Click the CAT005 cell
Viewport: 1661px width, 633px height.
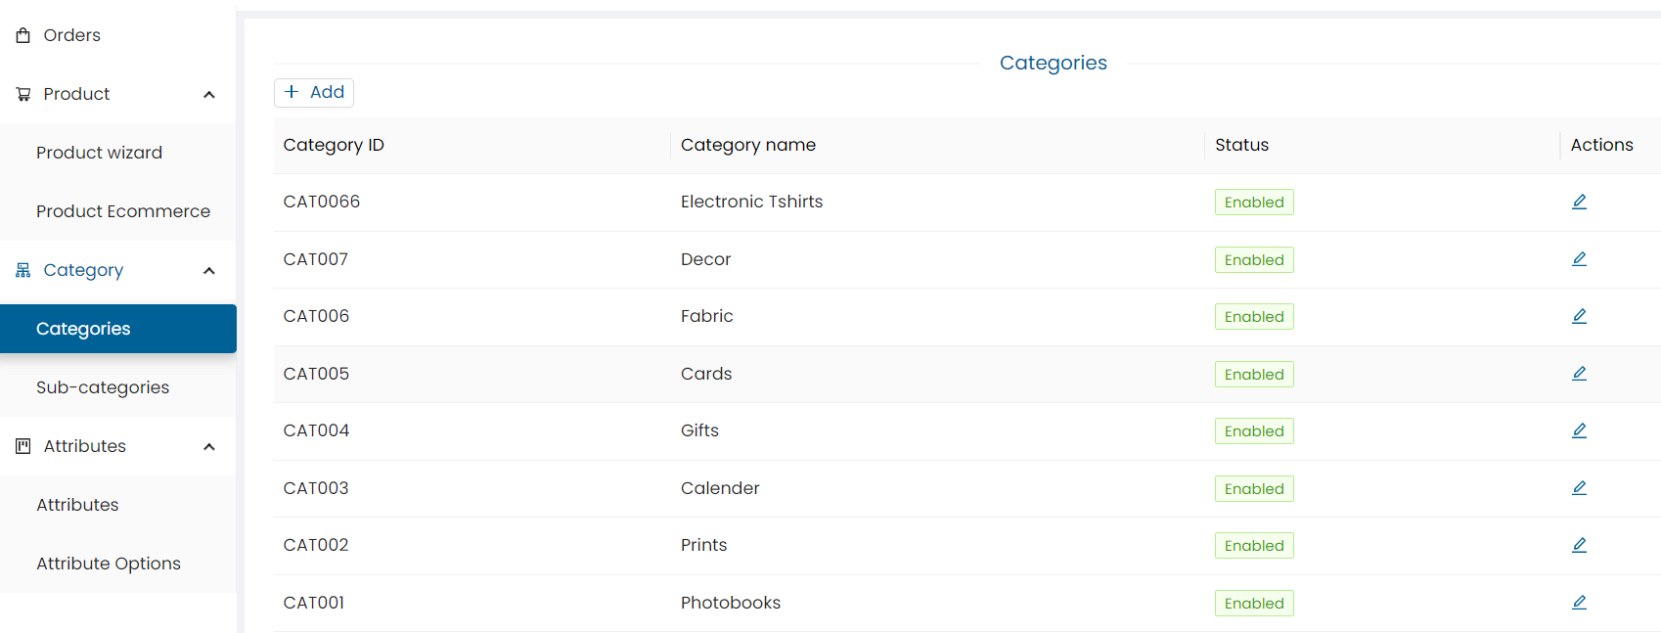(x=316, y=374)
